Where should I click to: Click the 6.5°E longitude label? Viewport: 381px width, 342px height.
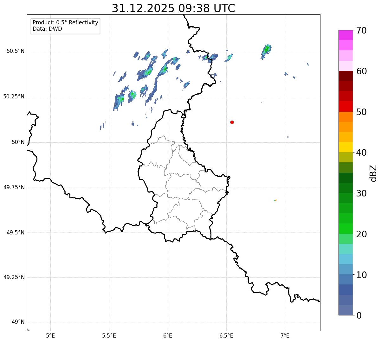click(x=226, y=335)
